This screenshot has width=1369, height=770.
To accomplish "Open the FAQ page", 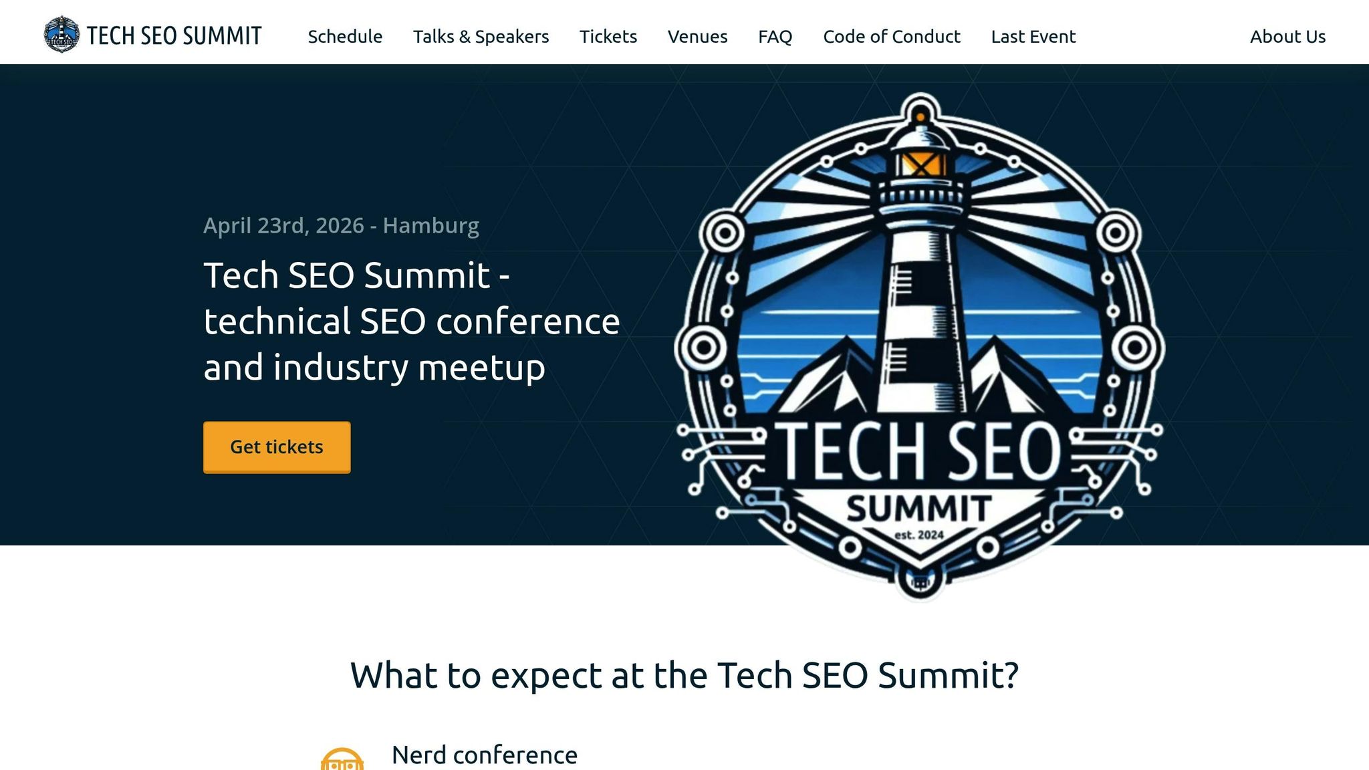I will 774,37.
